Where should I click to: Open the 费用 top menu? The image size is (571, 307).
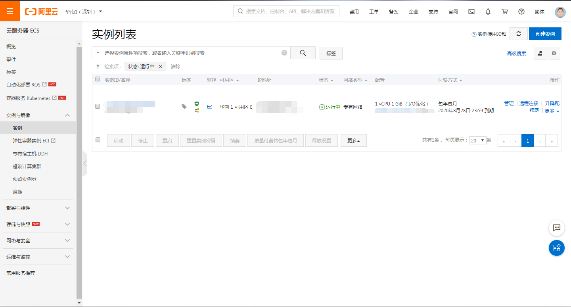click(354, 12)
